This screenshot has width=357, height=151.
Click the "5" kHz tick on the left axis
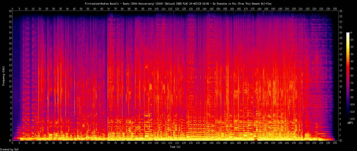(11, 114)
